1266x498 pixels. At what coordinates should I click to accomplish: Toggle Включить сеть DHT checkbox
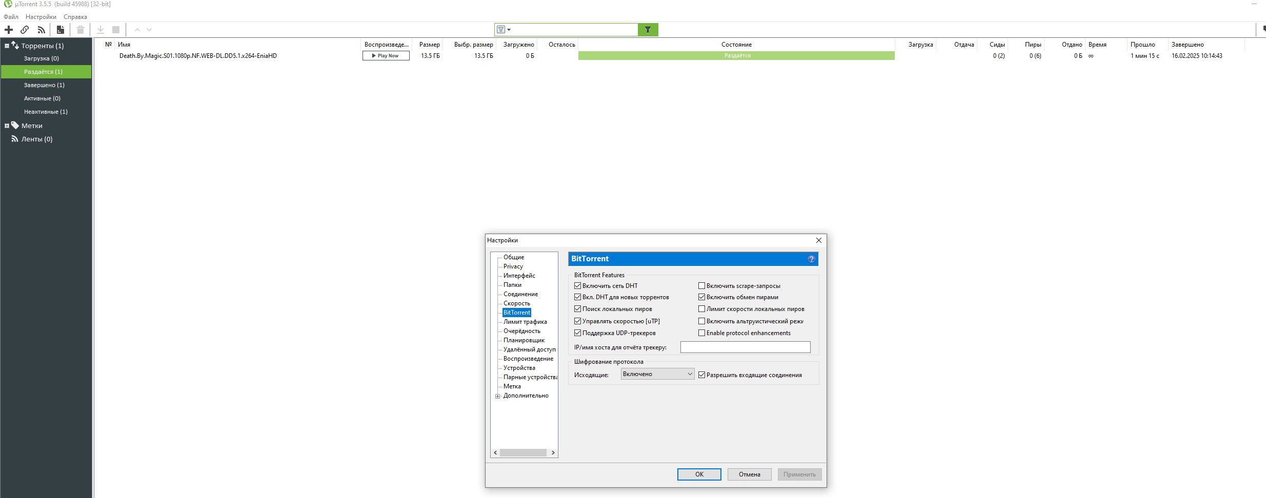pyautogui.click(x=578, y=286)
